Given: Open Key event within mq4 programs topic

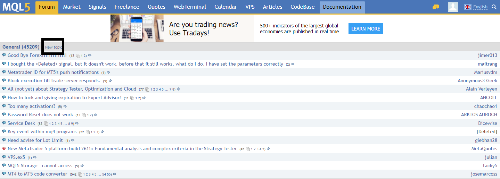Looking at the screenshot, I should (42, 132).
